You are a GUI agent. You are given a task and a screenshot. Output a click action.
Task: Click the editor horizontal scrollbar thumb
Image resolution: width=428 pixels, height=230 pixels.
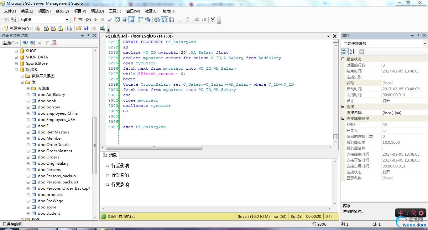click(154, 147)
